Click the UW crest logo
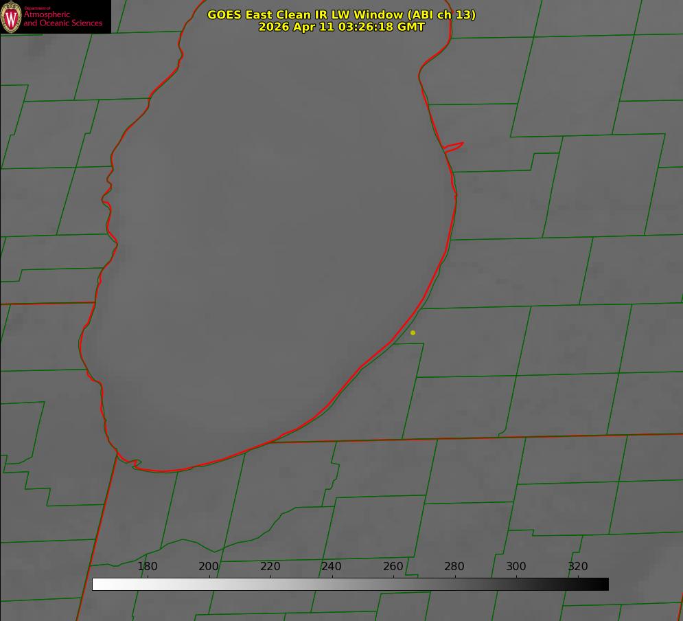This screenshot has width=683, height=621. pos(11,16)
